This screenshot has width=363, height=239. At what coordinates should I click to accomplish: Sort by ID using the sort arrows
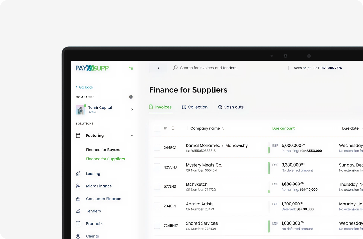click(x=173, y=128)
